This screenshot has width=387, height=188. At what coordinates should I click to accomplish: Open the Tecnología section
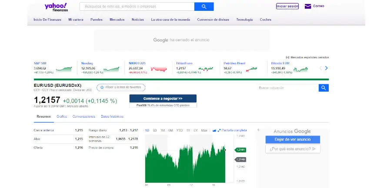click(244, 20)
